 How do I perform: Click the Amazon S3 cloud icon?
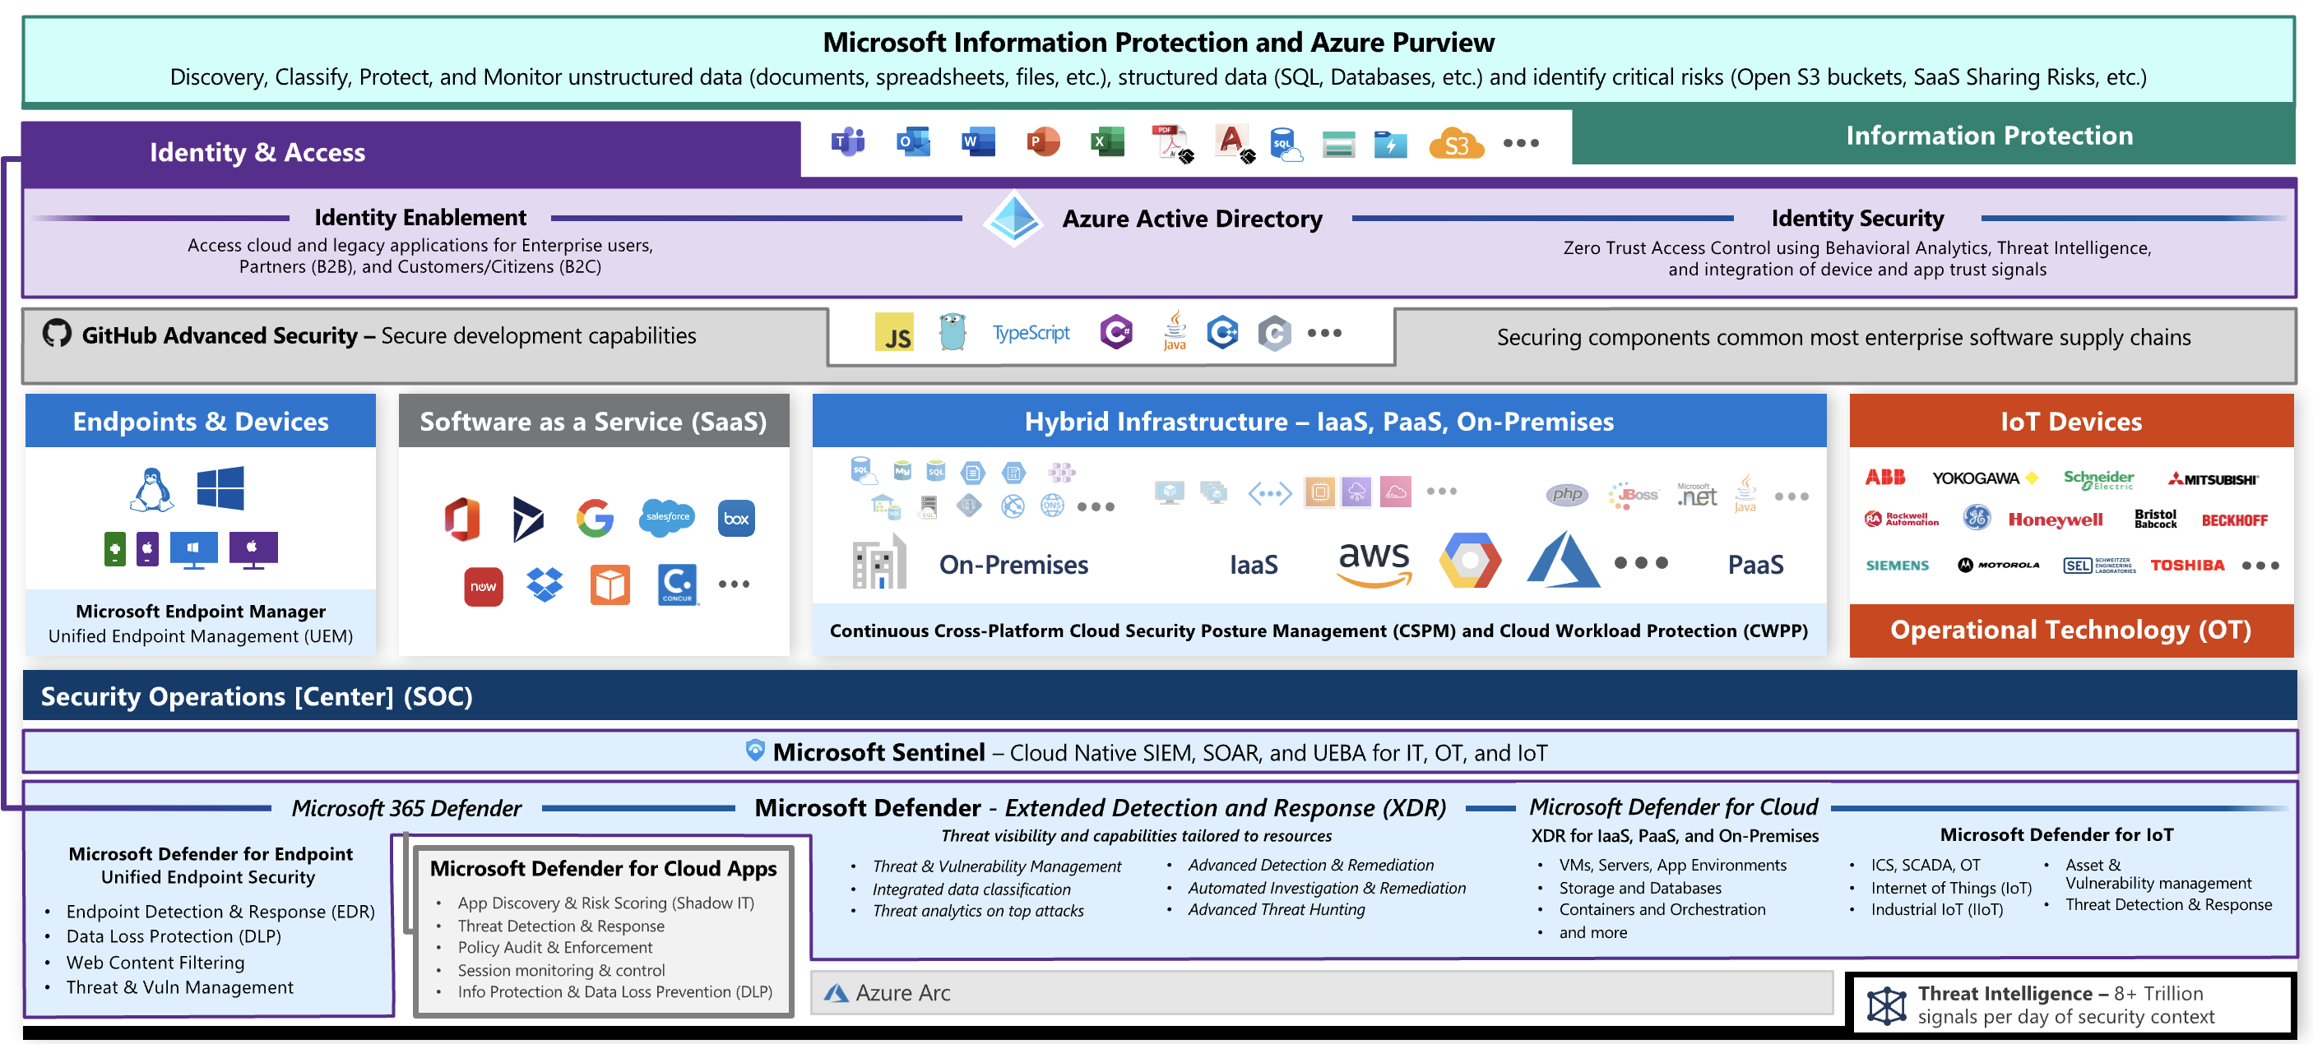click(1456, 144)
